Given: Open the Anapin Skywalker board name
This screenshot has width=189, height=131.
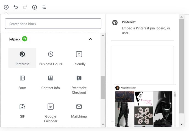Looking at the screenshot, I should pyautogui.click(x=128, y=88).
